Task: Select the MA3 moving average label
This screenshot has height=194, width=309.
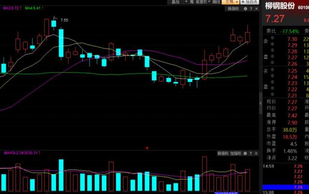Action: (12, 8)
